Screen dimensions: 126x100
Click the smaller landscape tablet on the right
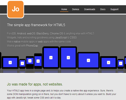[x=109, y=62]
